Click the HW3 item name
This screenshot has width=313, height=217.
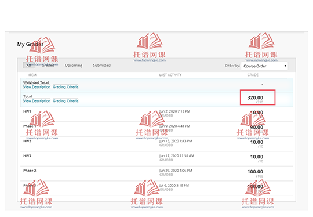click(x=27, y=155)
